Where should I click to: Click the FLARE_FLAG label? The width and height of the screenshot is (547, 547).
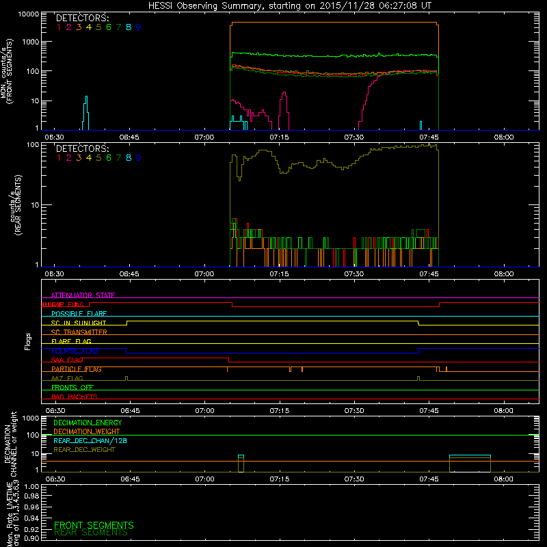pos(71,341)
